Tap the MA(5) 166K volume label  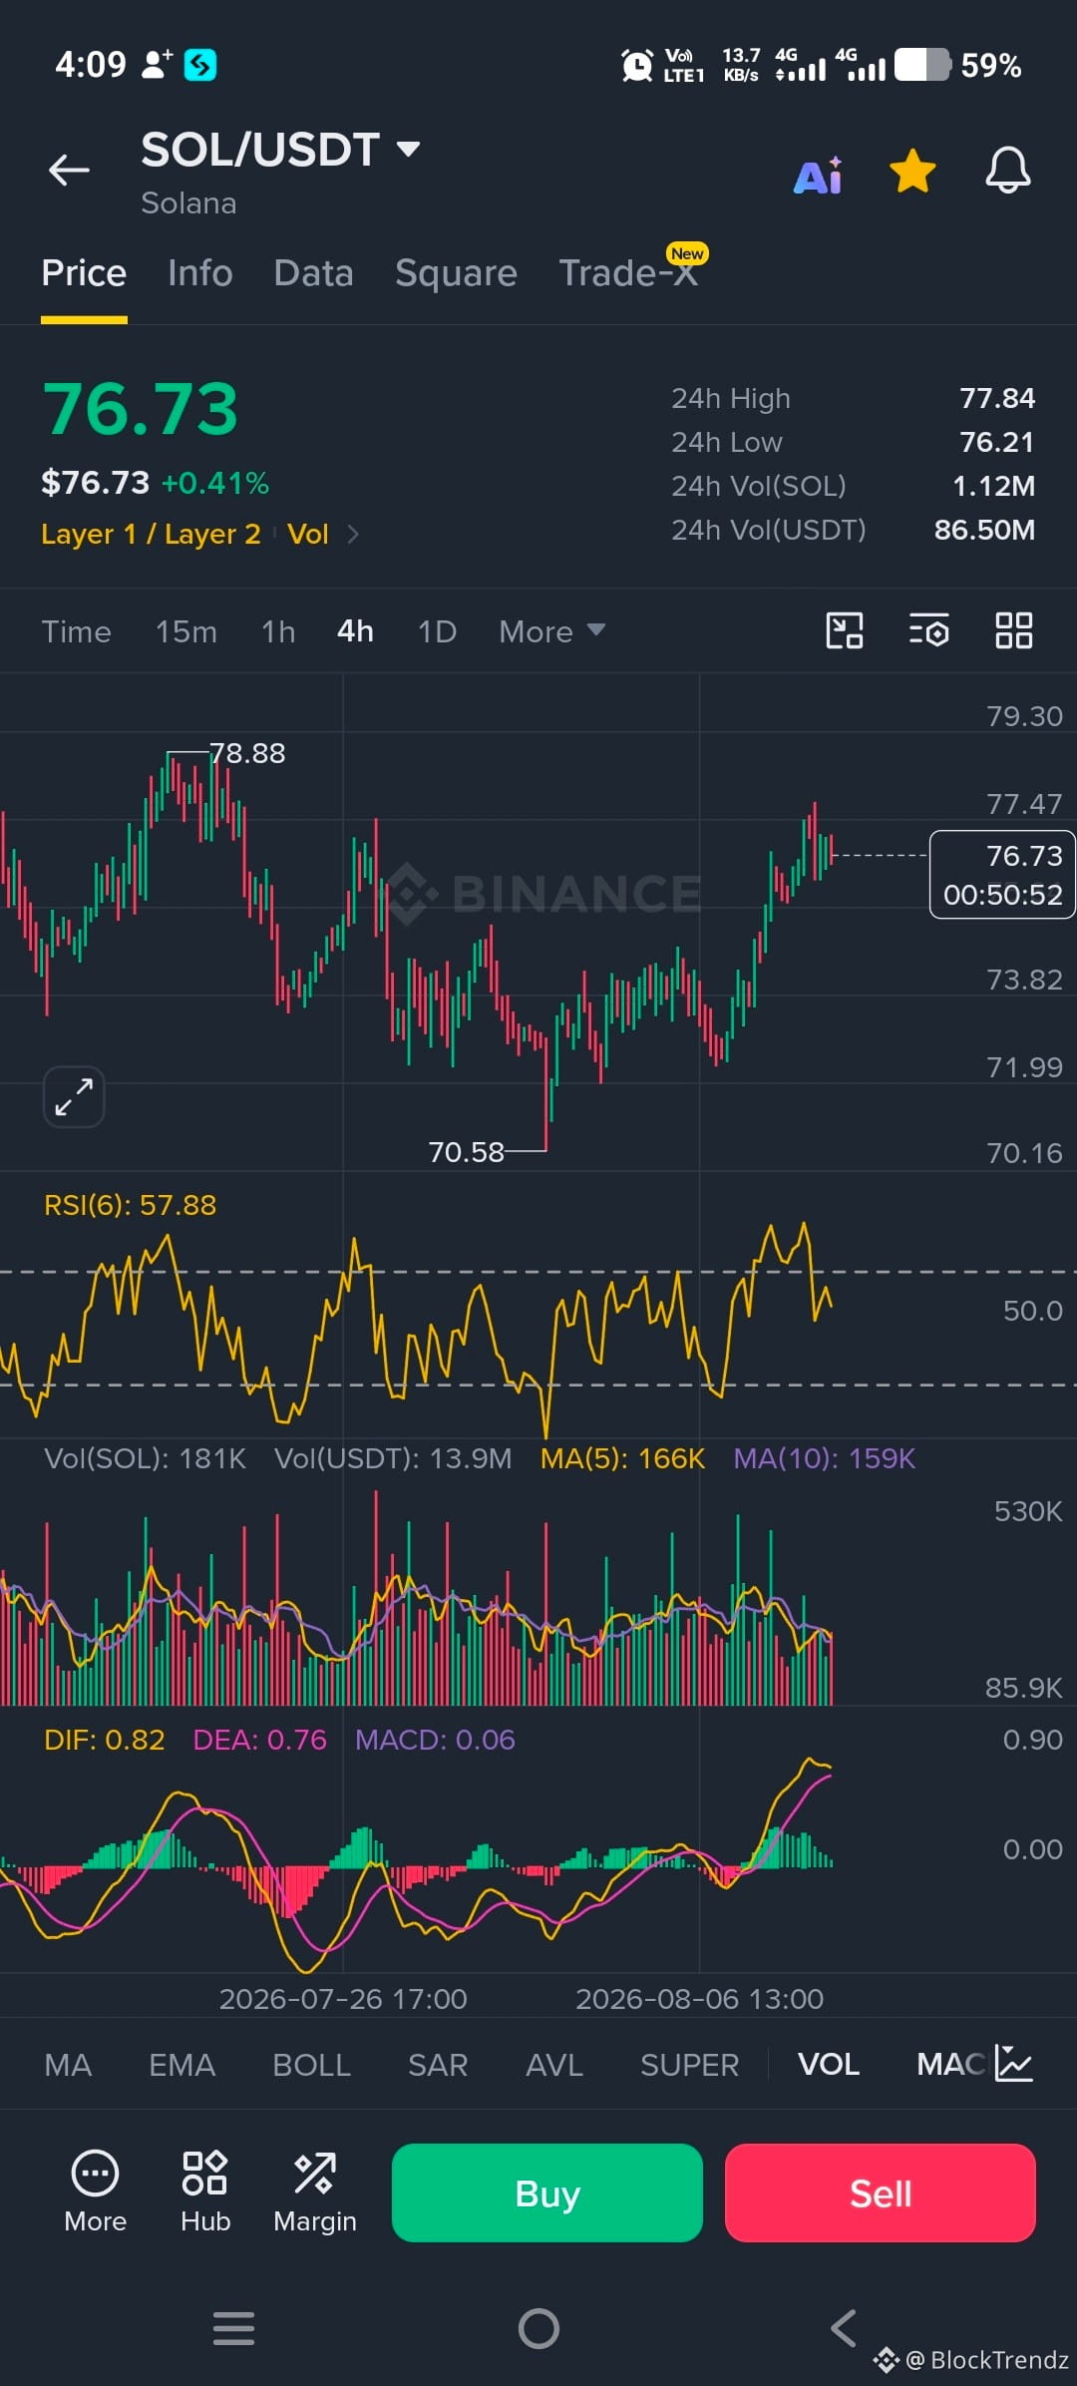(x=622, y=1458)
